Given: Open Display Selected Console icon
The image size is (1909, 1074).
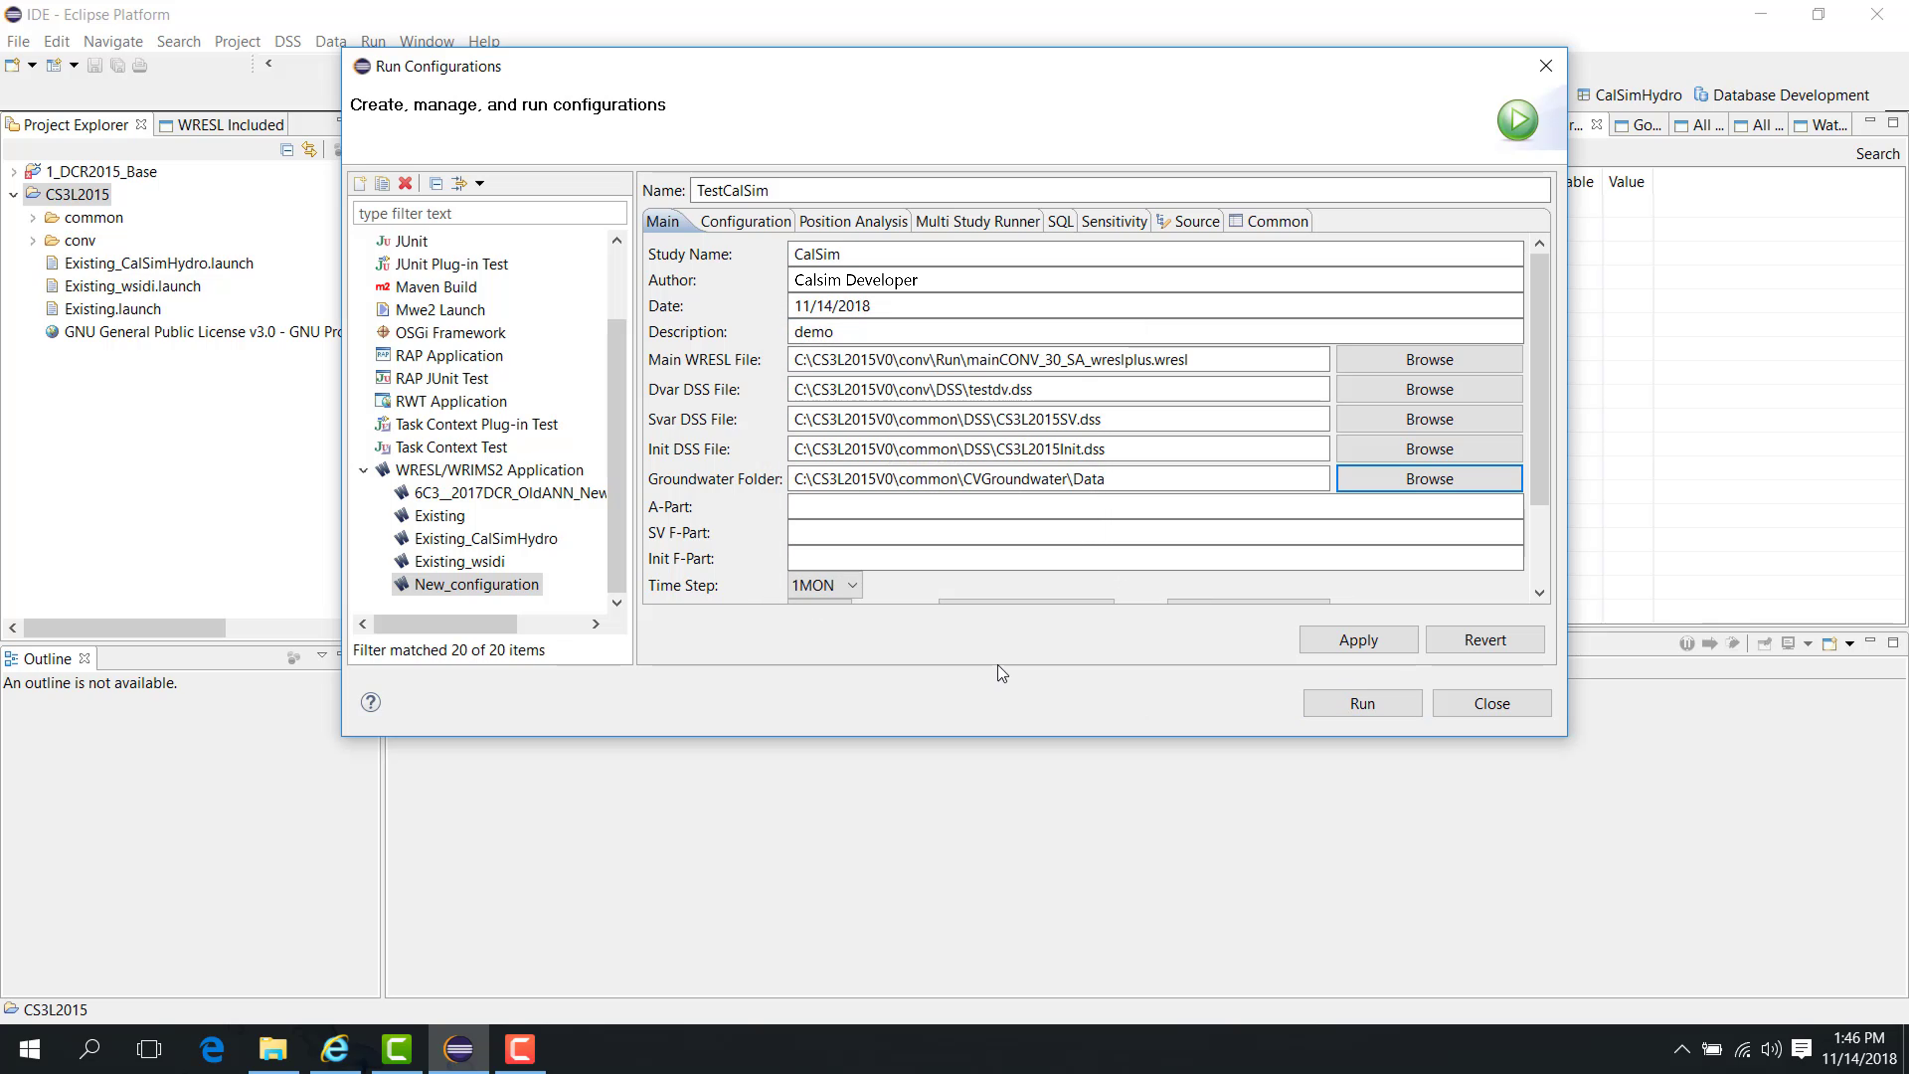Looking at the screenshot, I should (1788, 644).
